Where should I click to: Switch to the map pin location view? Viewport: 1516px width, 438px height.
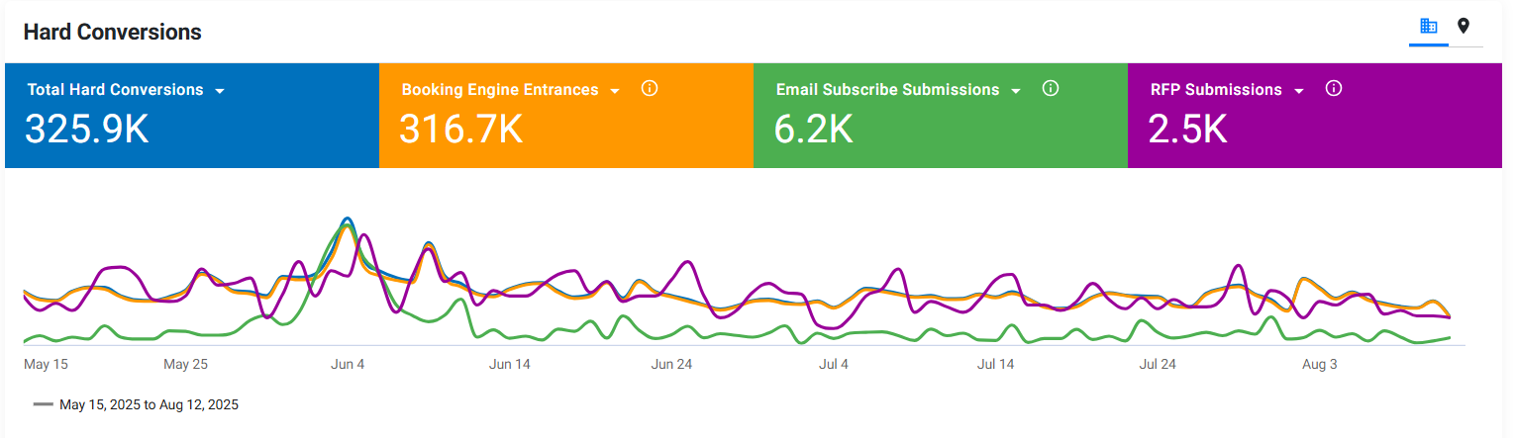(x=1464, y=27)
